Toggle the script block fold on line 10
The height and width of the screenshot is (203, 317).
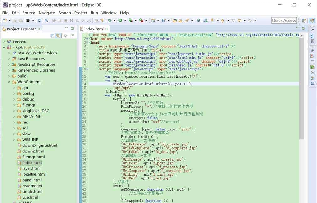[x=87, y=69]
